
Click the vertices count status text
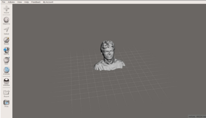coord(197,117)
